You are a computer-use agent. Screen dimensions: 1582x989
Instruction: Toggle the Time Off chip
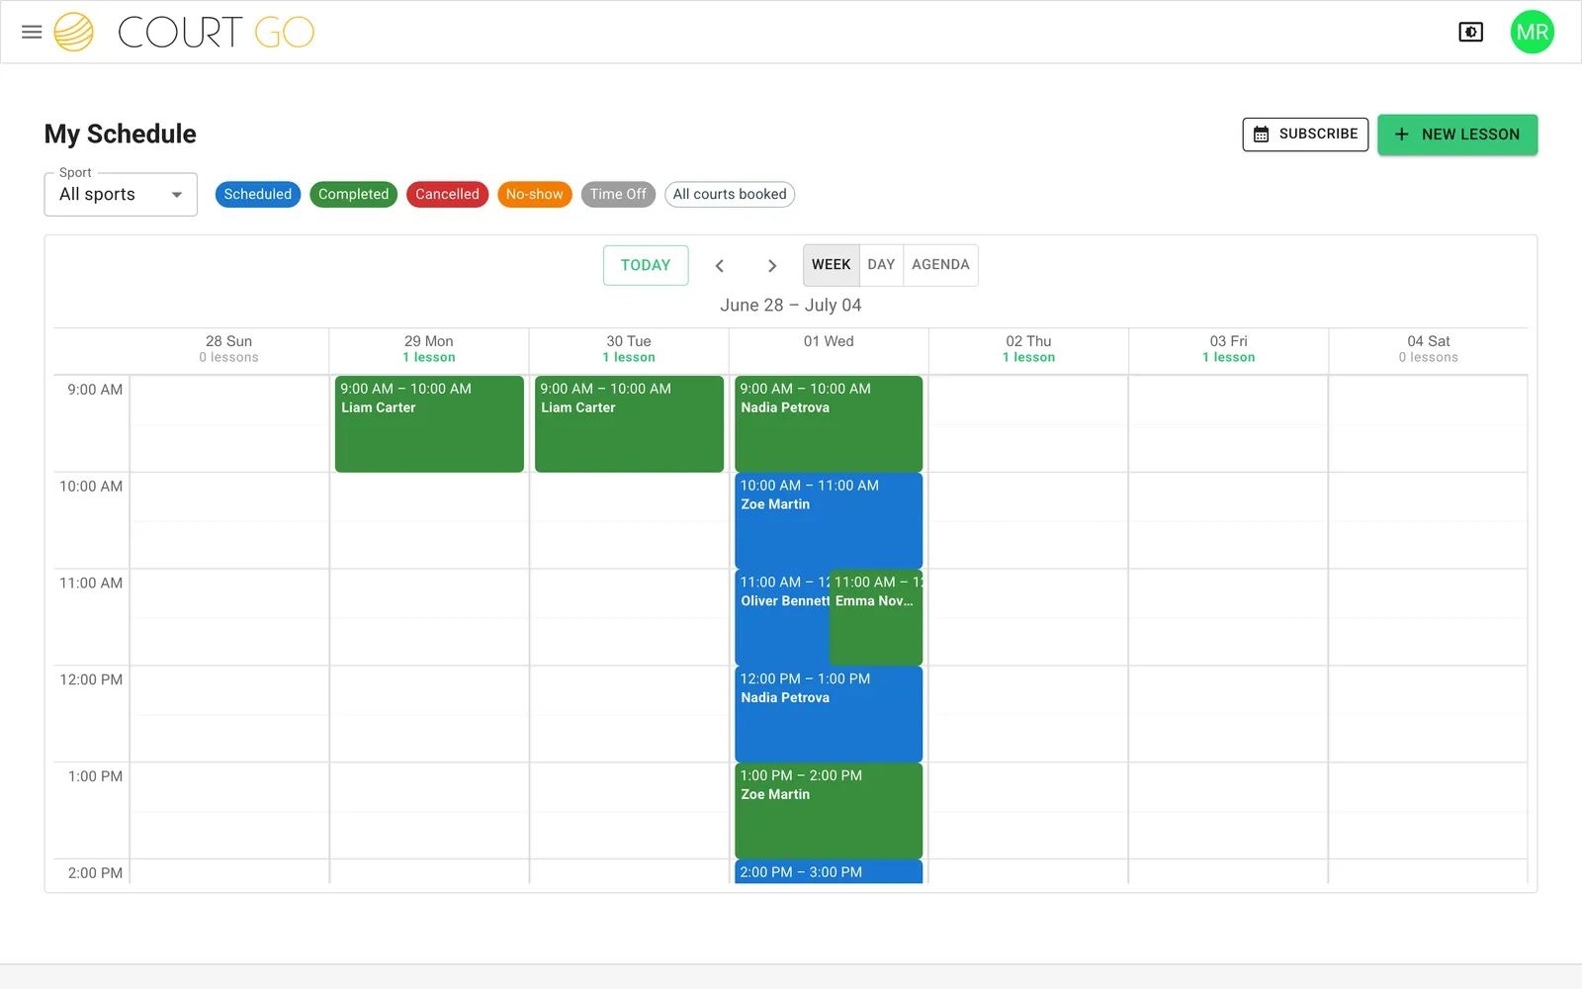coord(618,194)
